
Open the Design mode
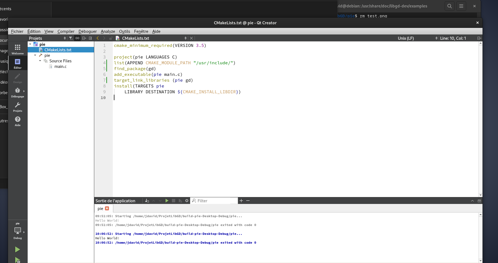click(x=18, y=78)
